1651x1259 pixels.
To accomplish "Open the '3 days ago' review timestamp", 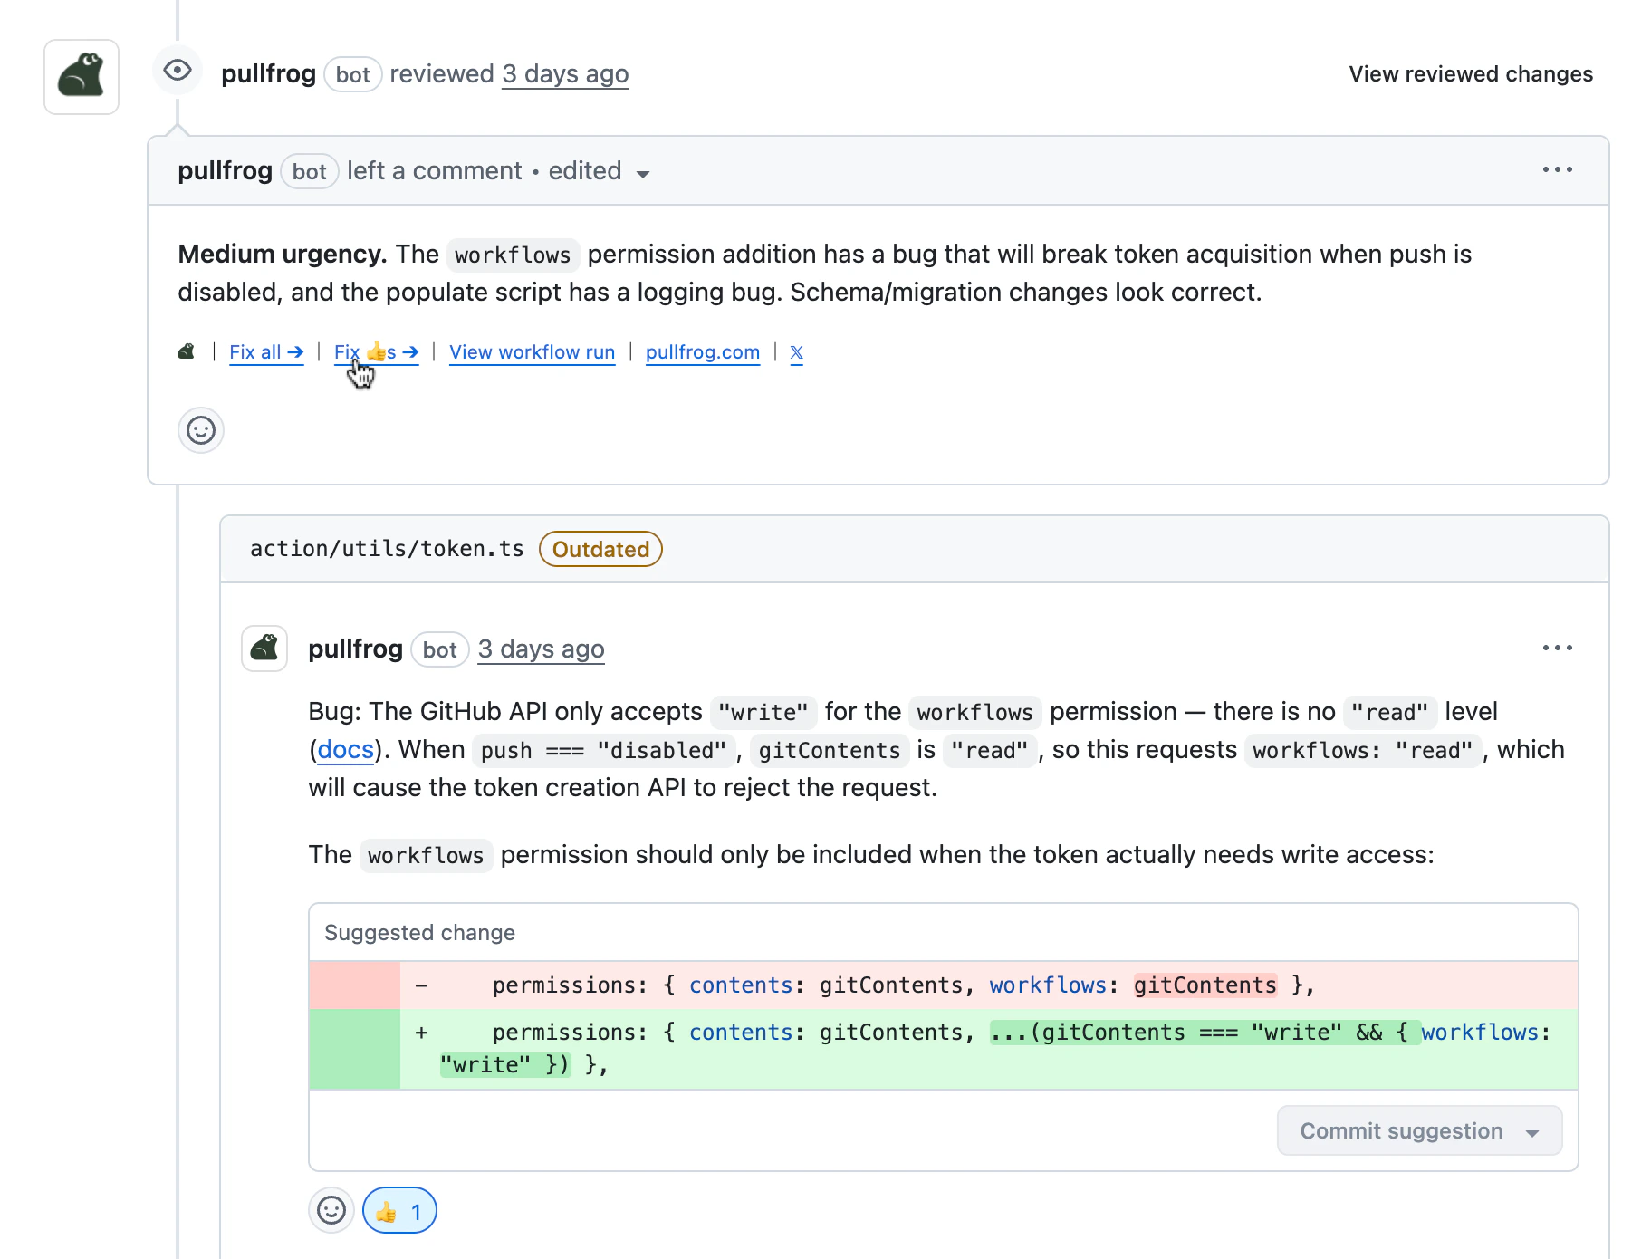I will (x=565, y=73).
